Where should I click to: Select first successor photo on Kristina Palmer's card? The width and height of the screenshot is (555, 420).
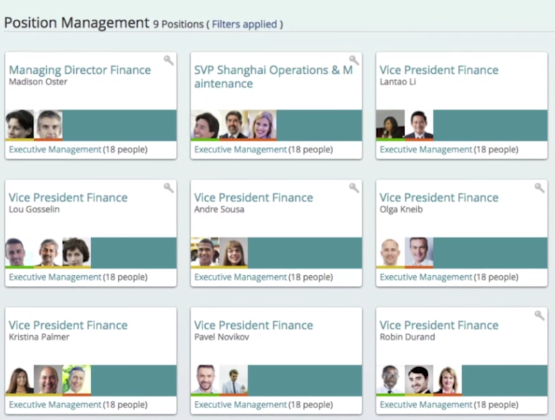[20, 380]
